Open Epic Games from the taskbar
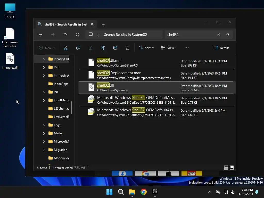Screen dimensions: 264x198 tap(155, 192)
